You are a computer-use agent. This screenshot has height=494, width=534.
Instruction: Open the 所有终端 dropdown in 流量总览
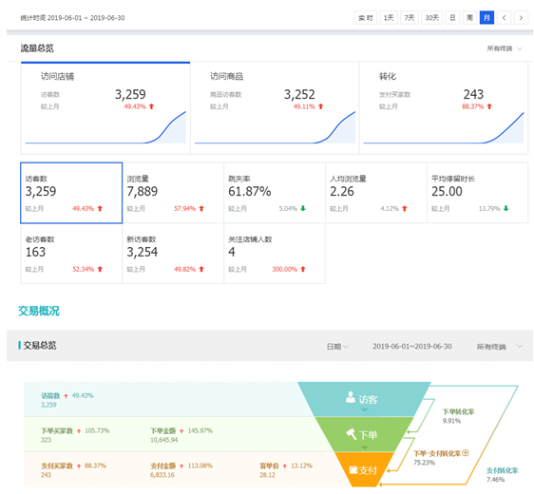click(505, 48)
